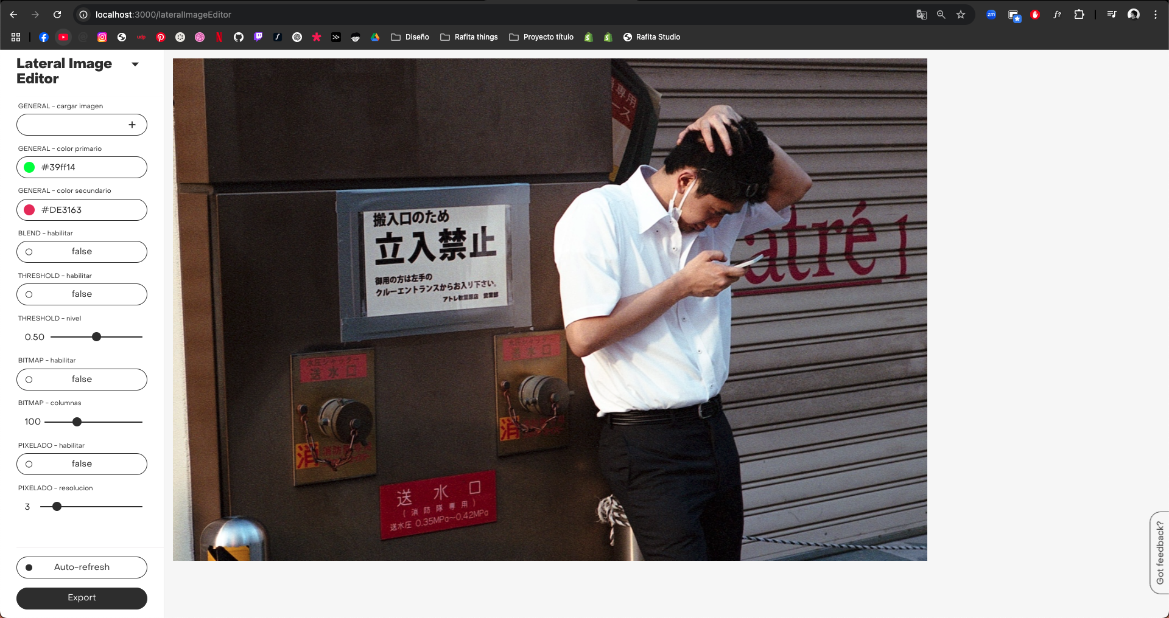The height and width of the screenshot is (618, 1169).
Task: Open the Got feedback? tab
Action: click(x=1159, y=552)
